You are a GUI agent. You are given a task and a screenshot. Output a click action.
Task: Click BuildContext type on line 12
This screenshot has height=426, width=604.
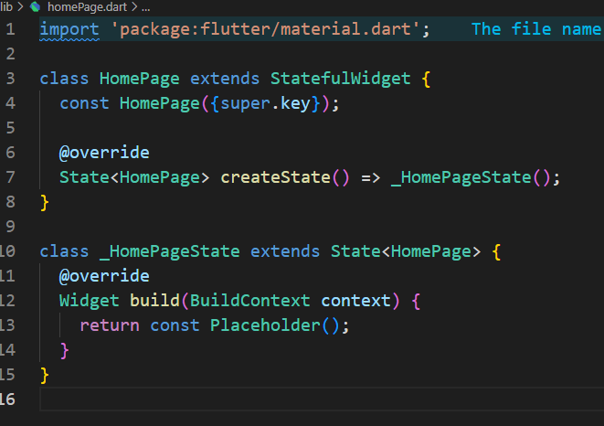250,301
